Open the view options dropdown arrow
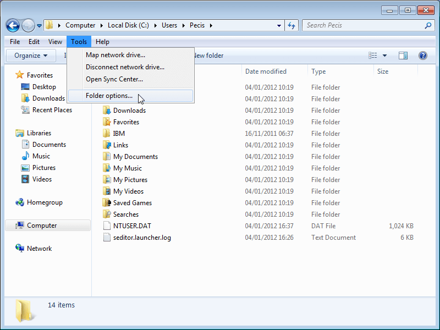 click(x=384, y=56)
